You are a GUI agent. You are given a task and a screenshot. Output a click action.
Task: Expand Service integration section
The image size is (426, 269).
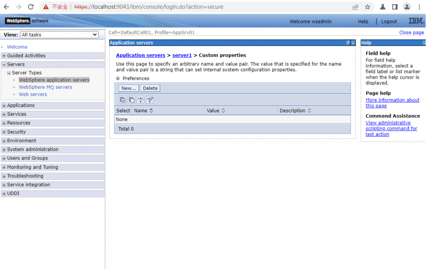click(x=4, y=185)
